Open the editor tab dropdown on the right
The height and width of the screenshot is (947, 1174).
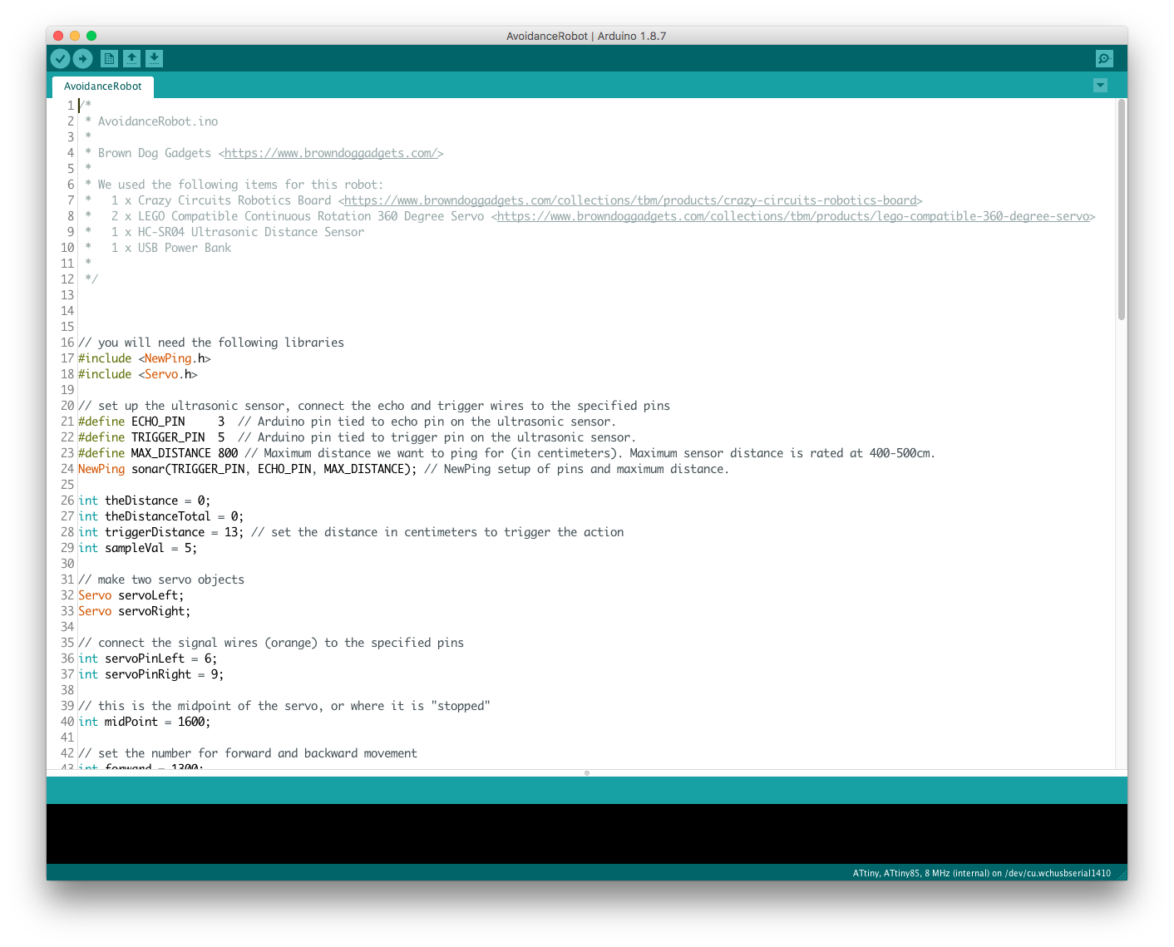click(1100, 85)
